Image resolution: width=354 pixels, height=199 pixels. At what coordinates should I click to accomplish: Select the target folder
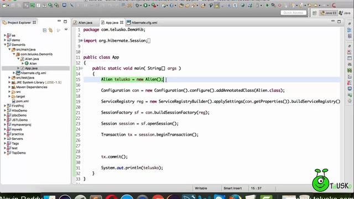[x=20, y=97]
